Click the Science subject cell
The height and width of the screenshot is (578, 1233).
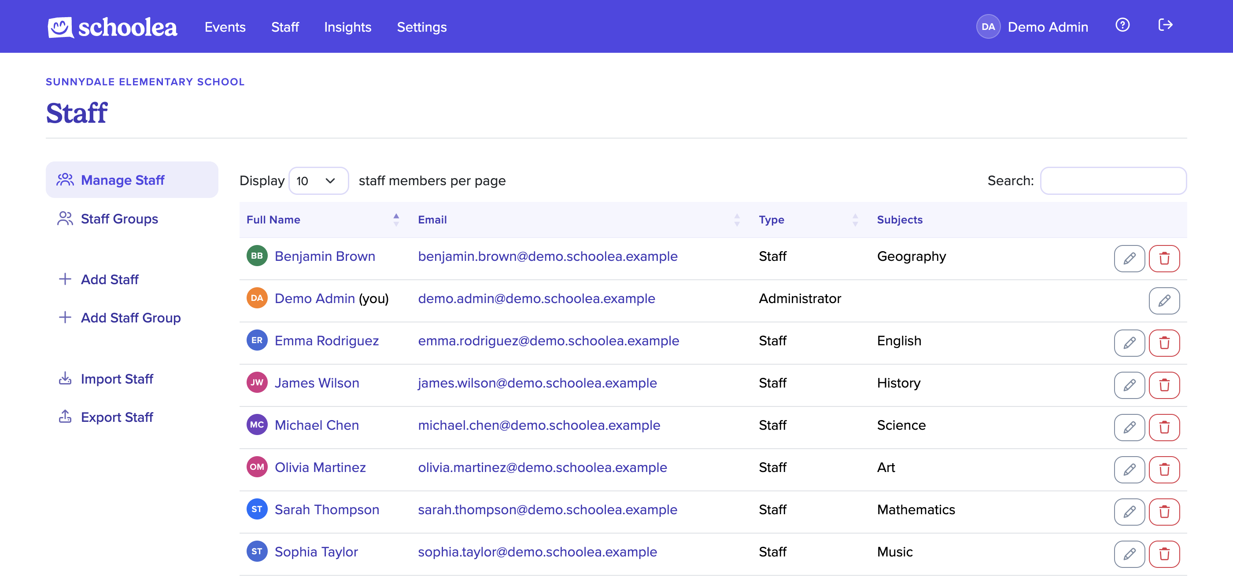pos(901,425)
